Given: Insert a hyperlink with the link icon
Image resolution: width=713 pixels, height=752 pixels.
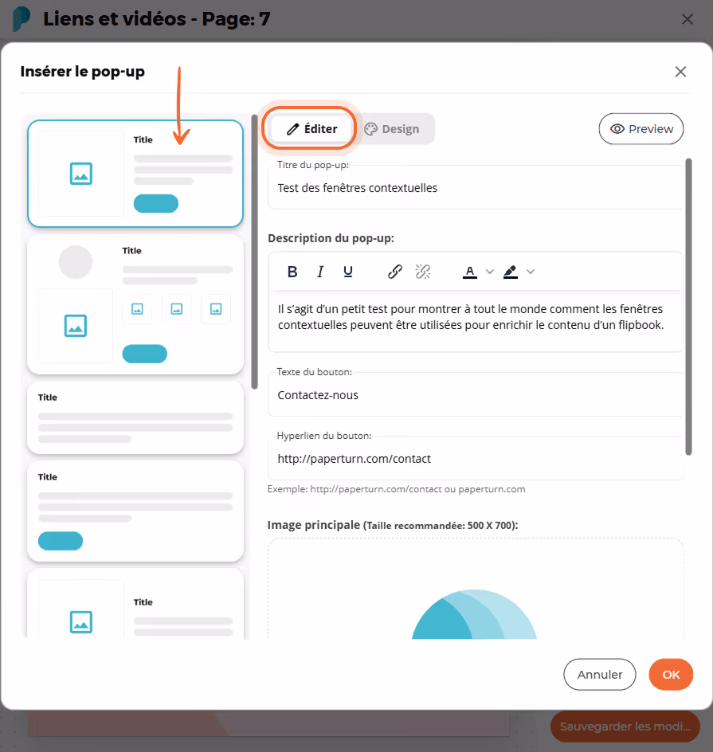Looking at the screenshot, I should click(394, 272).
